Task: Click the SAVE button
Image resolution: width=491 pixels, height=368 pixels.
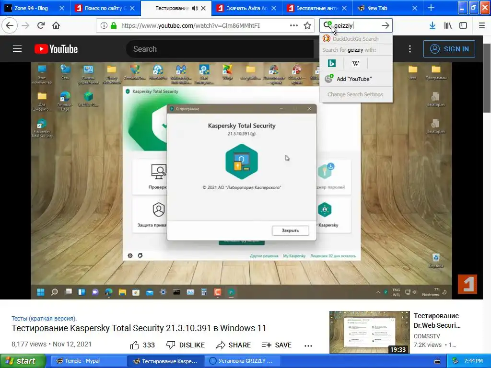Action: coord(277,345)
